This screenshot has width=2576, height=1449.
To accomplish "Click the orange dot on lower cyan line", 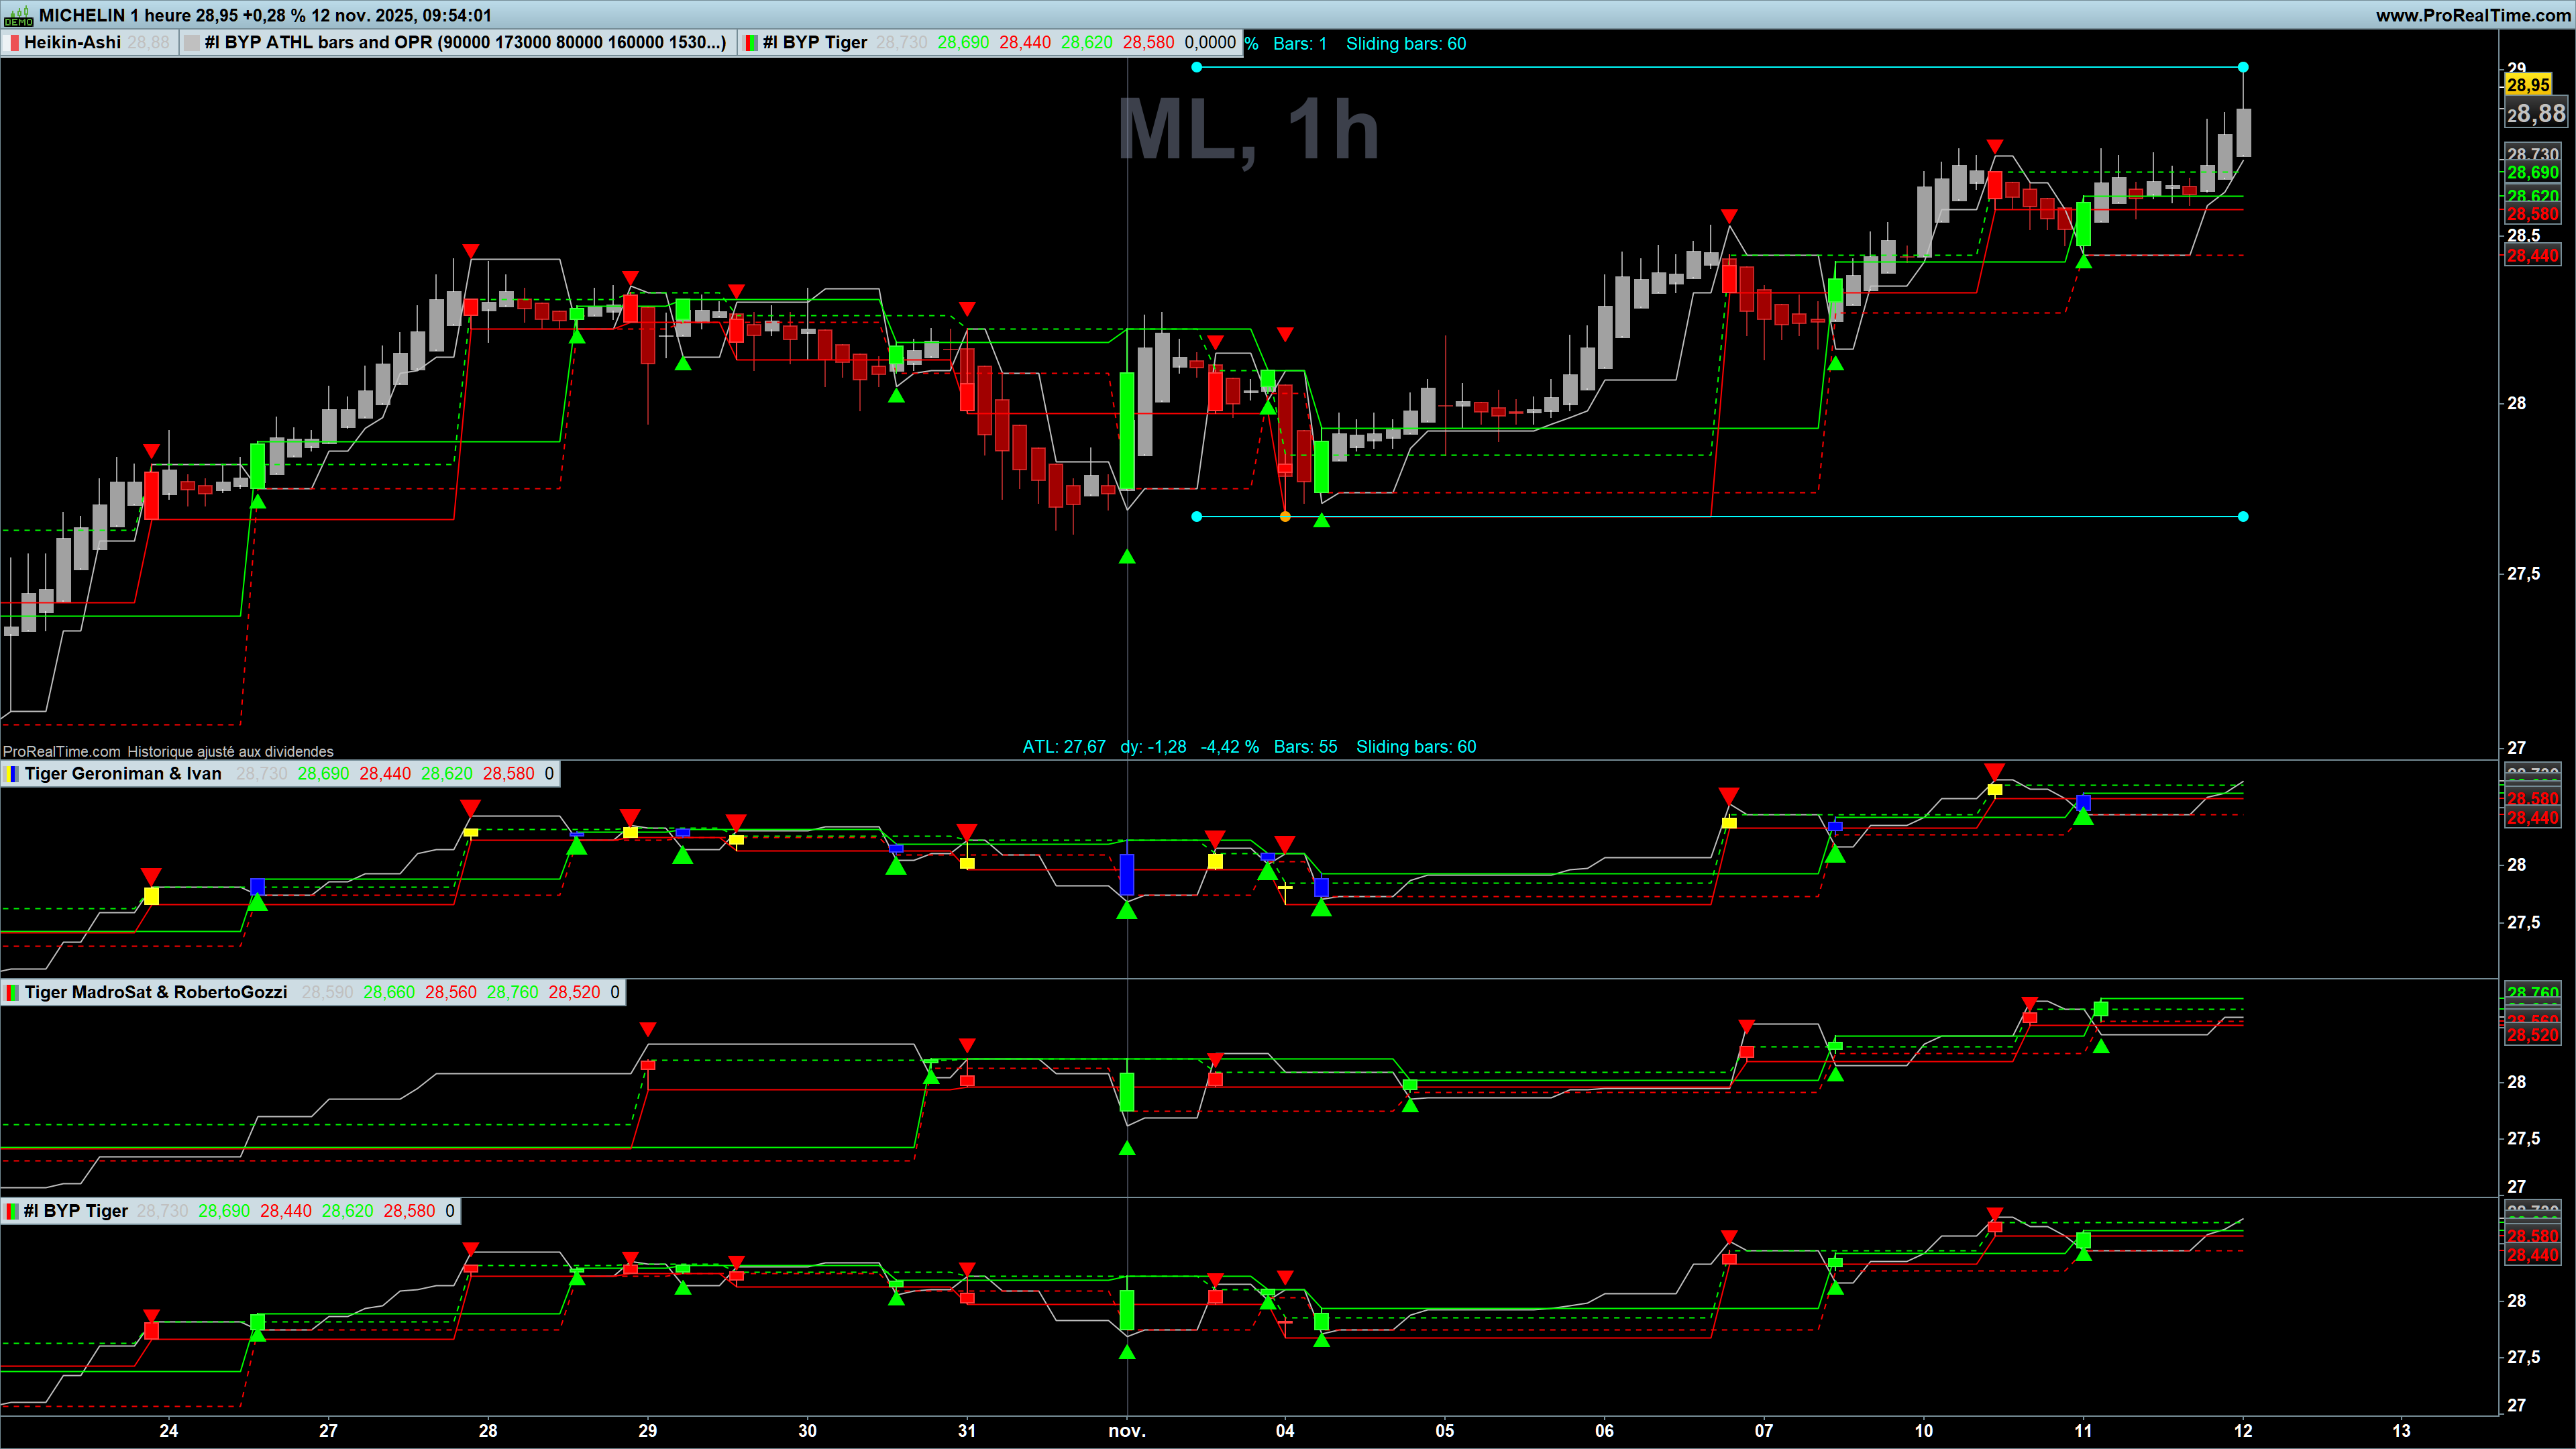I will [1285, 517].
